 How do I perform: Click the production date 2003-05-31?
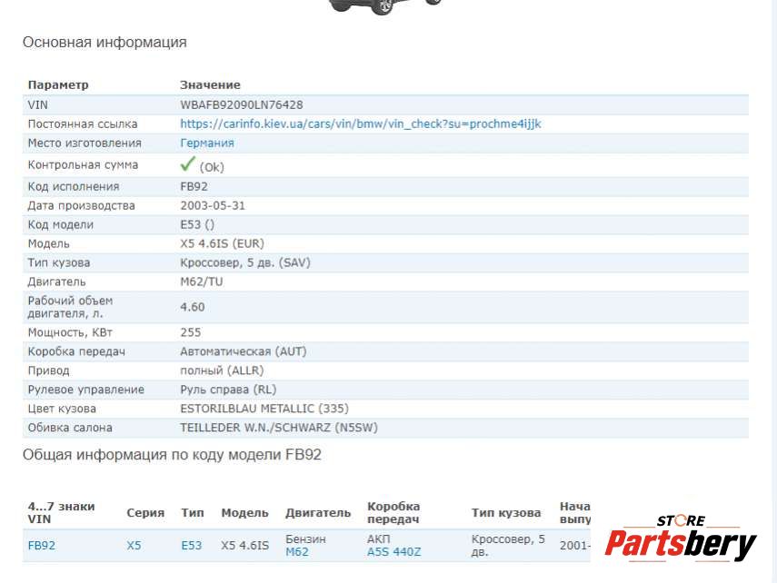pyautogui.click(x=213, y=206)
